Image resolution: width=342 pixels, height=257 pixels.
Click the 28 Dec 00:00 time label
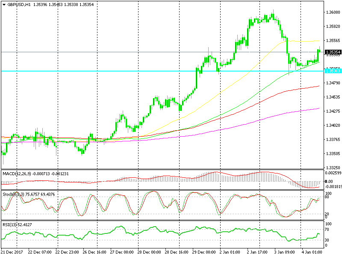pos(149,252)
